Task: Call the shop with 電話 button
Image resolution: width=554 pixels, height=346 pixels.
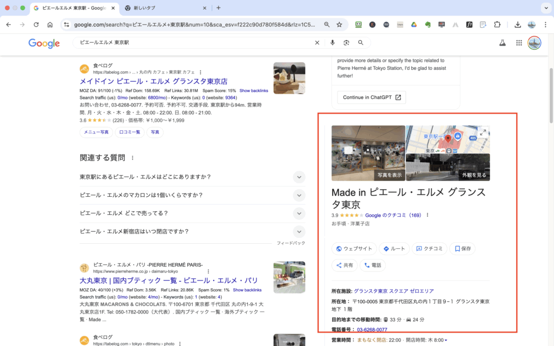Action: [372, 265]
